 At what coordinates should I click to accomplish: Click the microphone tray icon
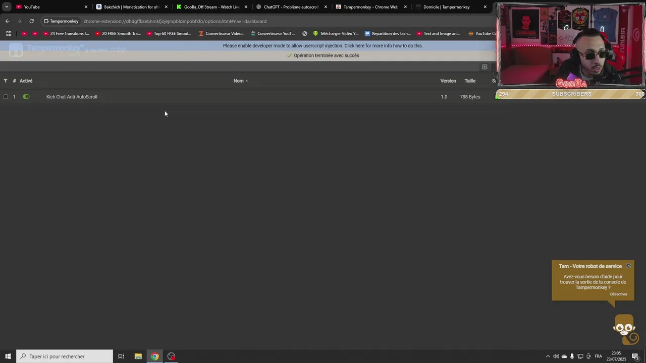572,356
